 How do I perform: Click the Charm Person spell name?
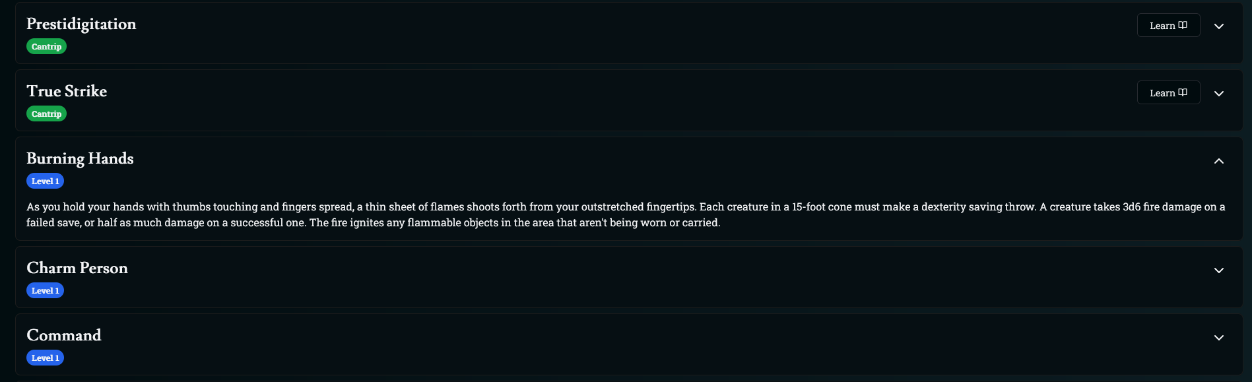pyautogui.click(x=77, y=269)
